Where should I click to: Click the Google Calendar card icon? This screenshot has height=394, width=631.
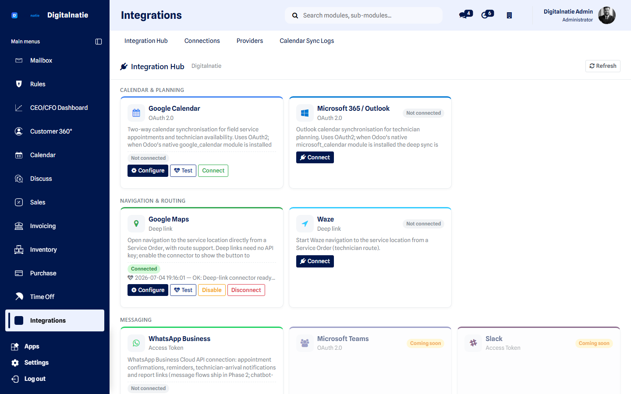(136, 113)
